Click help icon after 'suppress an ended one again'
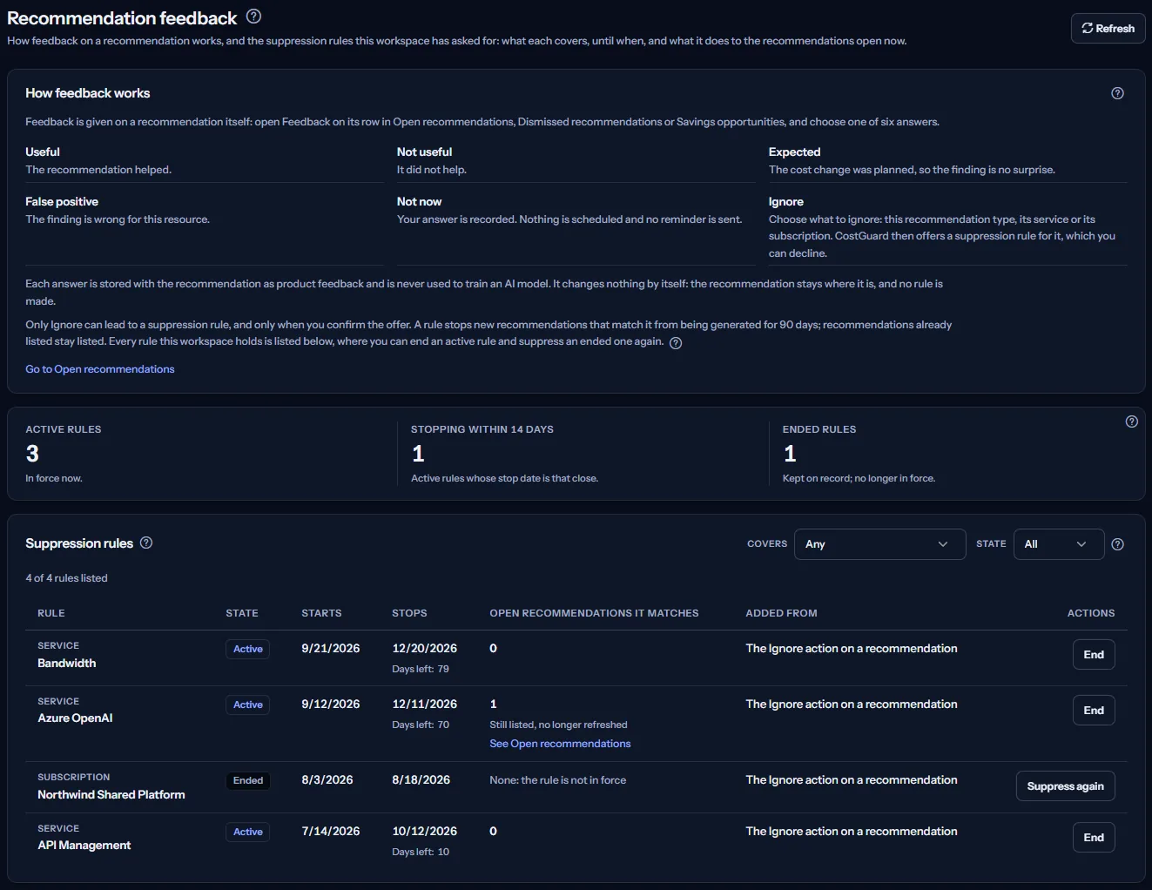1152x890 pixels. [676, 343]
